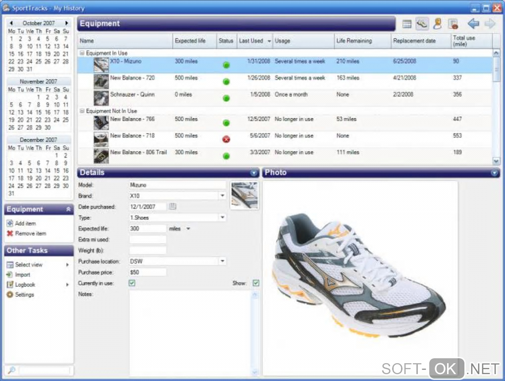The width and height of the screenshot is (505, 381).
Task: Open the Select view submenu
Action: click(x=67, y=264)
